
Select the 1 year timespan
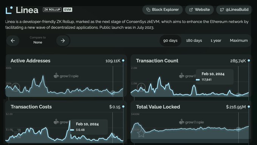point(216,41)
